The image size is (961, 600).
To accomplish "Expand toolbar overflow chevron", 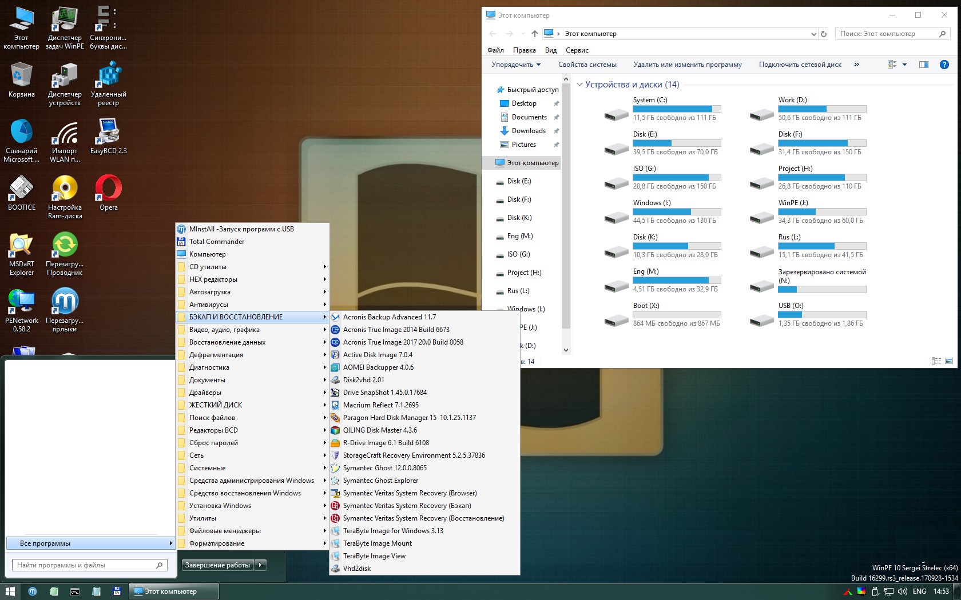I will click(856, 65).
